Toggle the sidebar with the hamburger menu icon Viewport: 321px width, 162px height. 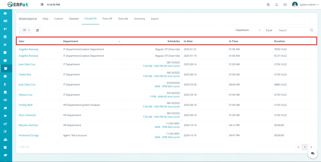tap(42, 5)
